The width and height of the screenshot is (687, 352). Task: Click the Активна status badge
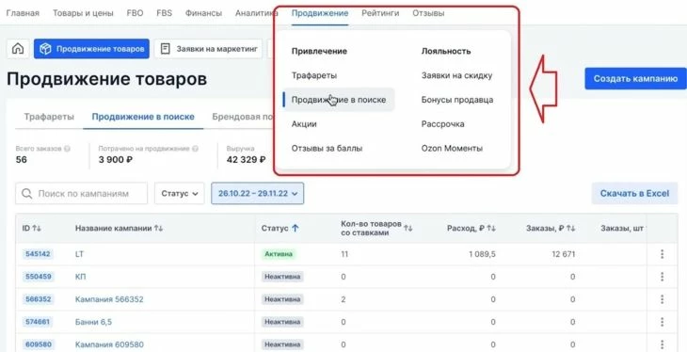pyautogui.click(x=279, y=254)
